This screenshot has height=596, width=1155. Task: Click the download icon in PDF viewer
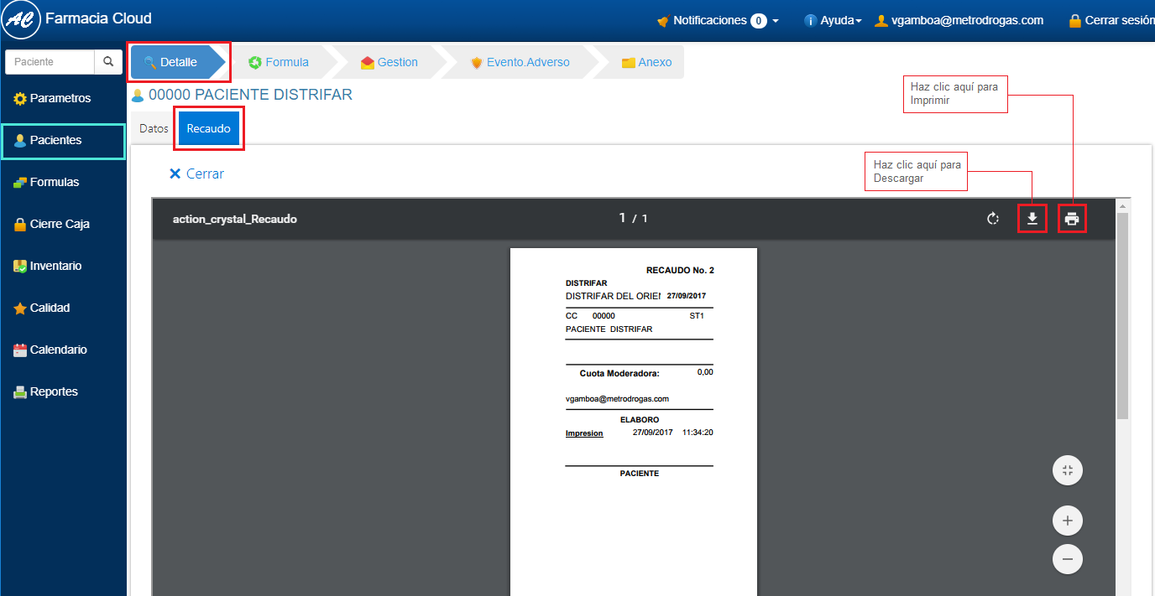1032,219
